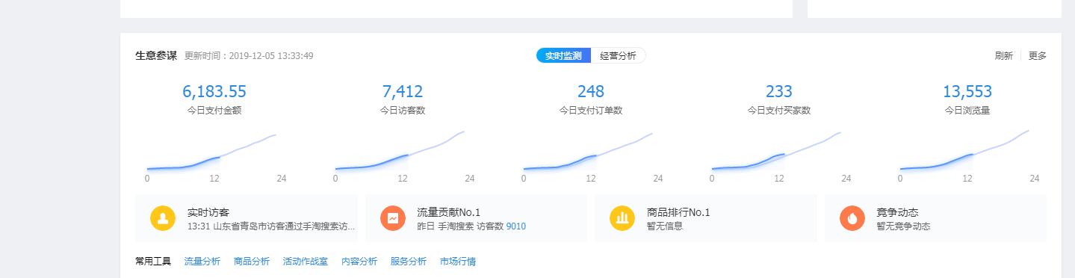Viewport: 1075px width, 278px height.
Task: Click the 刷新 refresh link
Action: 1003,56
